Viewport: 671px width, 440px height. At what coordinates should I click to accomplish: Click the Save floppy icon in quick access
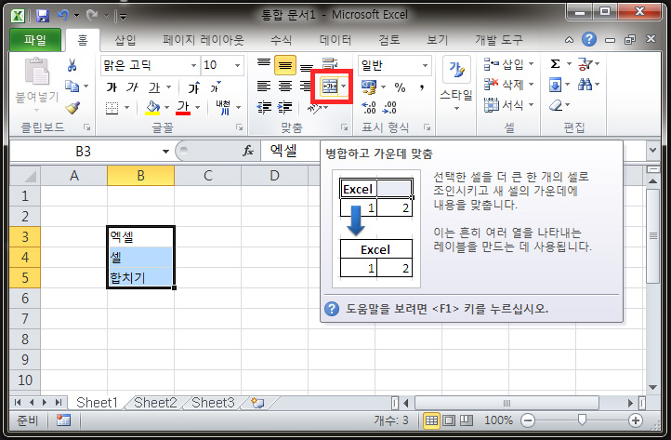pyautogui.click(x=43, y=16)
